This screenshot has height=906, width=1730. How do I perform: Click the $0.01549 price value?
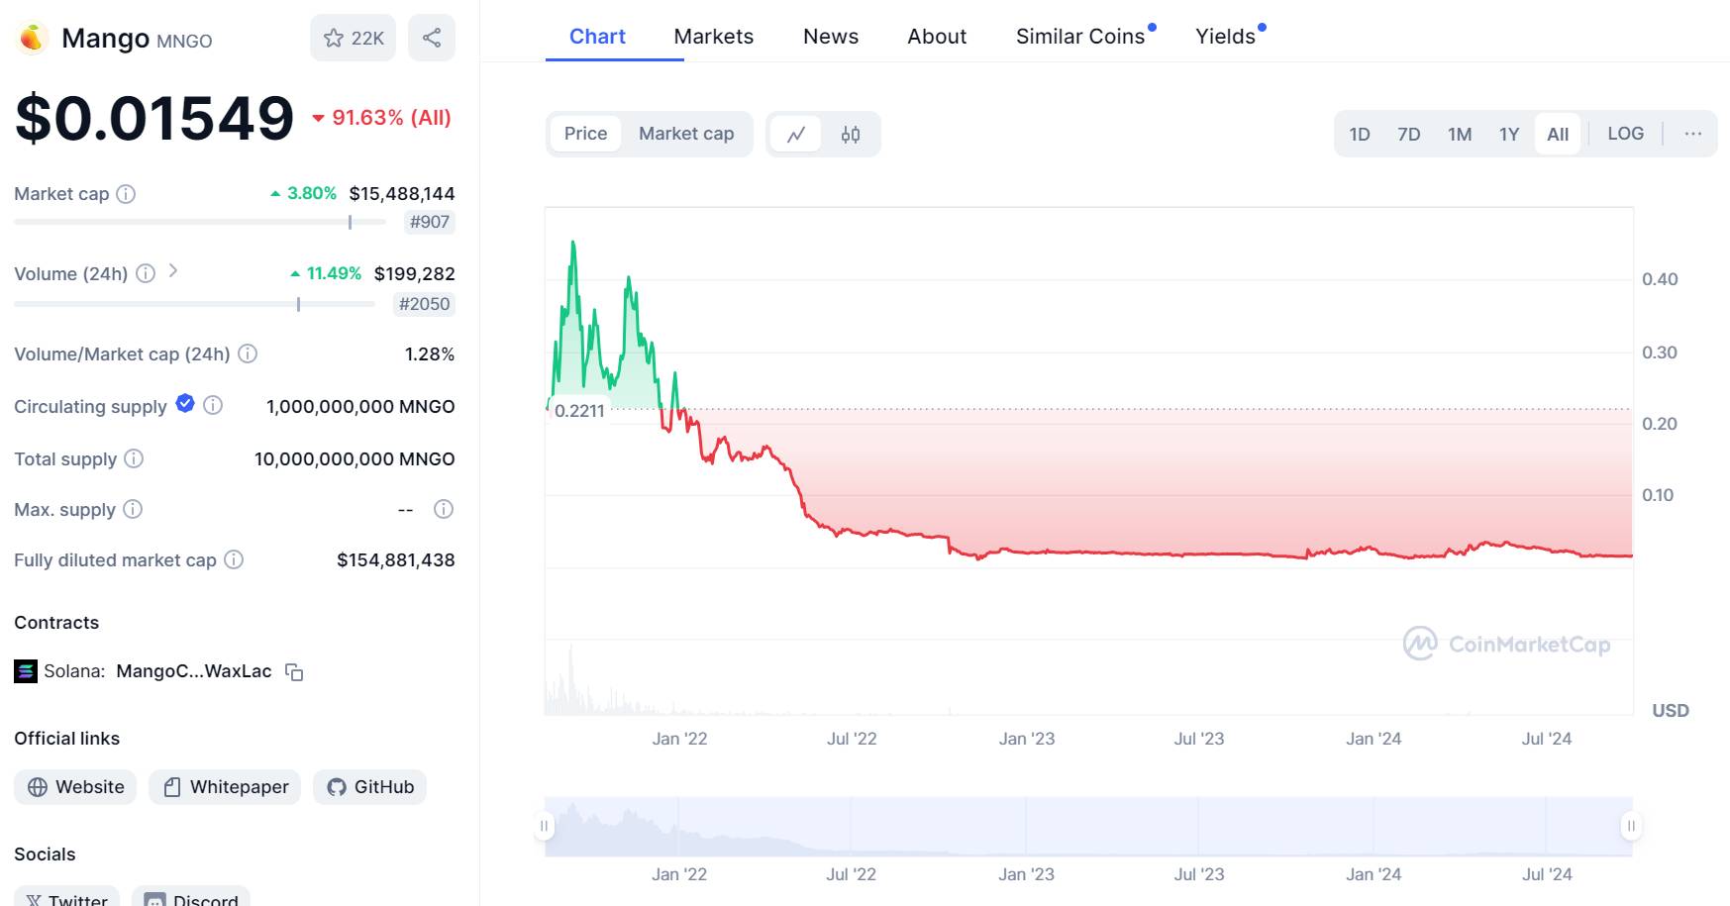(154, 118)
